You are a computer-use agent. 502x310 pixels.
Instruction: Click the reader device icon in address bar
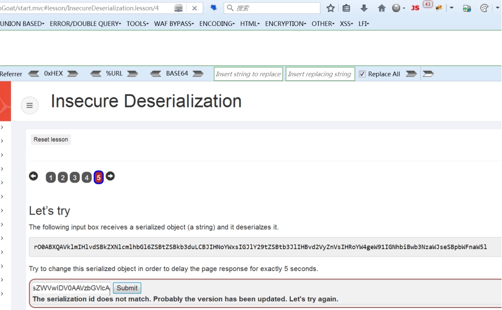pyautogui.click(x=178, y=8)
